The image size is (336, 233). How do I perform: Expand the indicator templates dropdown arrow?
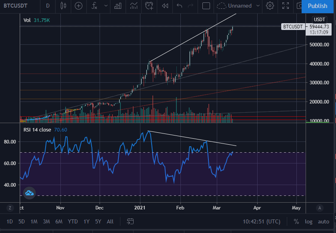106,6
